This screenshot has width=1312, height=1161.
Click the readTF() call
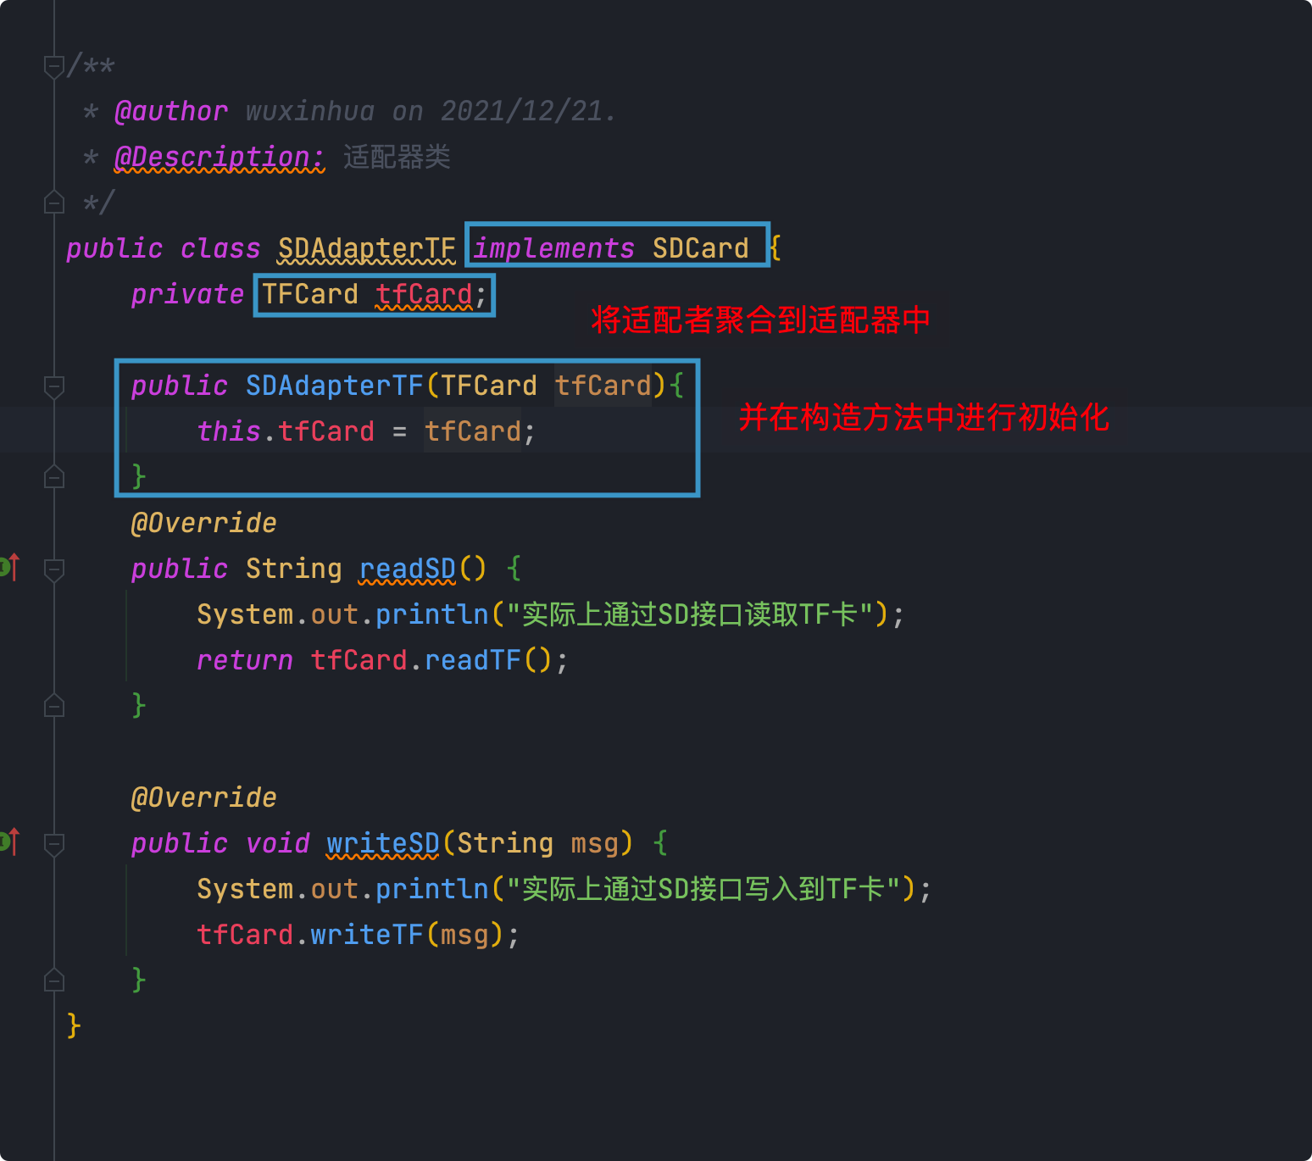[x=488, y=660]
